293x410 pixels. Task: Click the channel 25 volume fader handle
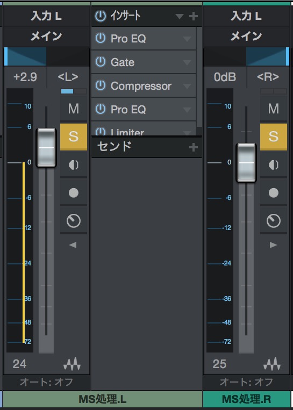246,162
